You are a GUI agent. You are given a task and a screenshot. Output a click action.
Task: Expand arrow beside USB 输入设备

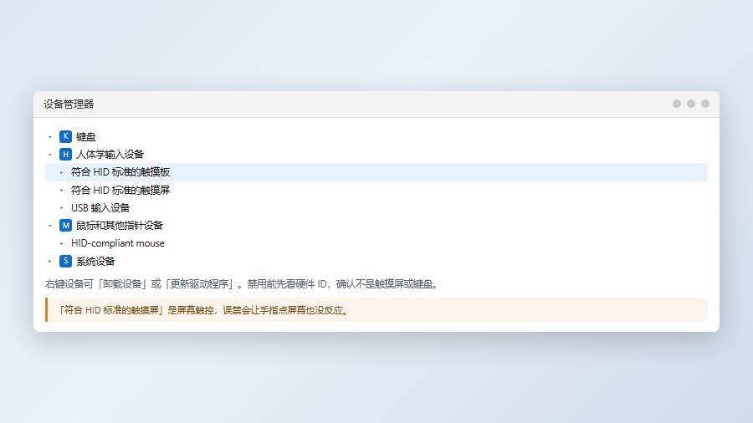[61, 207]
